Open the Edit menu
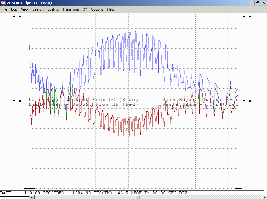This screenshot has height=200, width=267. click(x=14, y=9)
